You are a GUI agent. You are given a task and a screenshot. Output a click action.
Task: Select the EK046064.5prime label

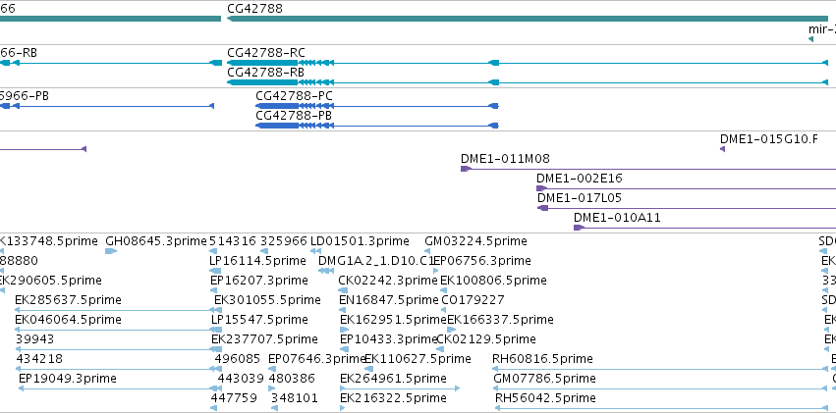click(68, 320)
